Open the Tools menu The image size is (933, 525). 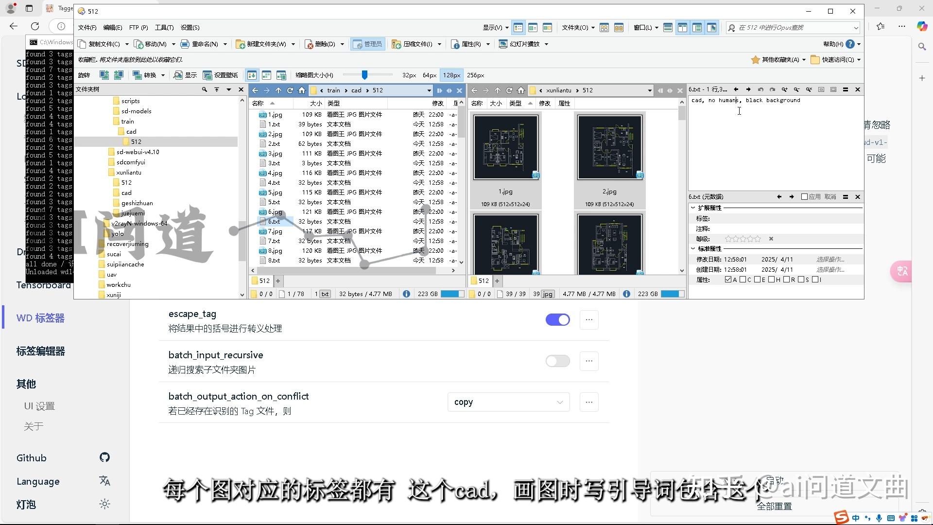(x=164, y=28)
